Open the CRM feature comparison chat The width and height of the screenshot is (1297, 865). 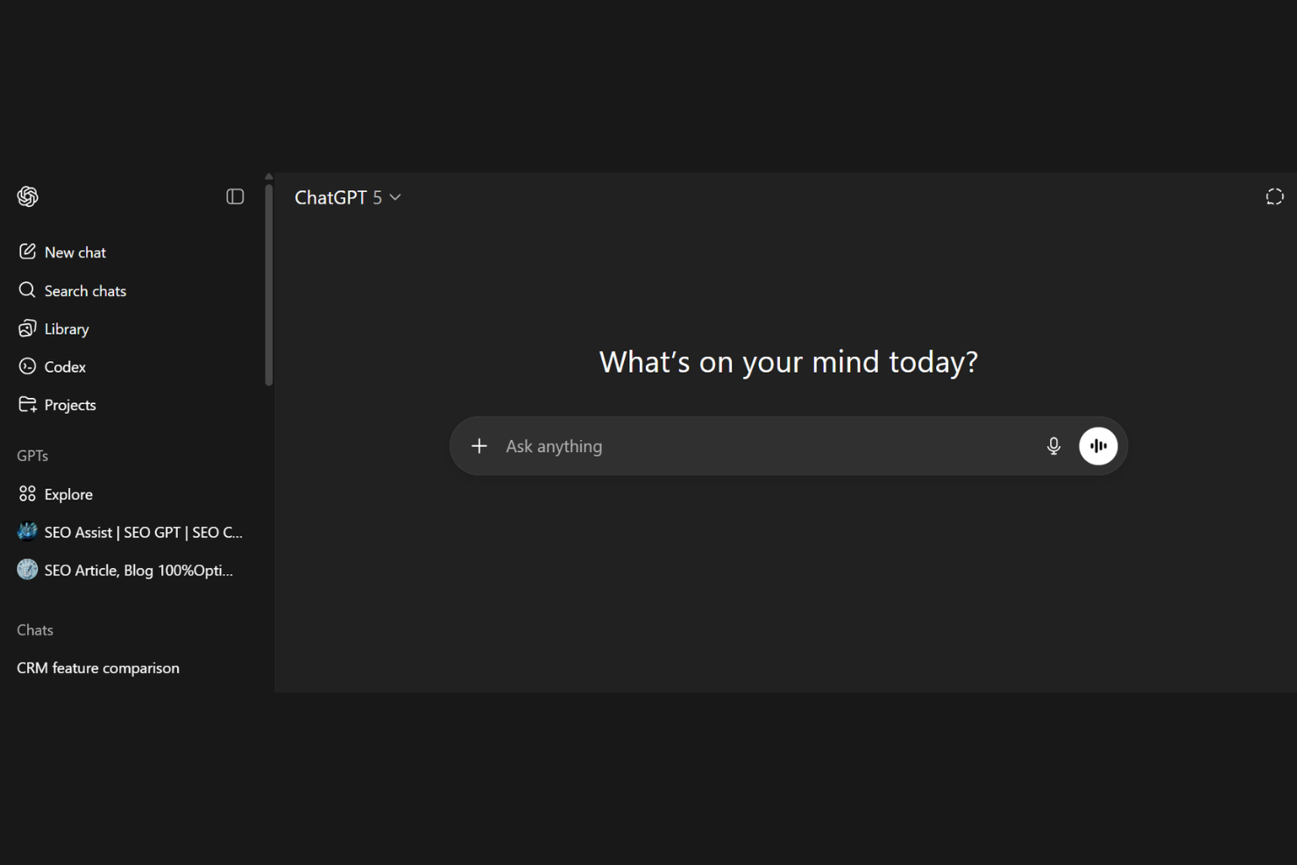tap(98, 668)
